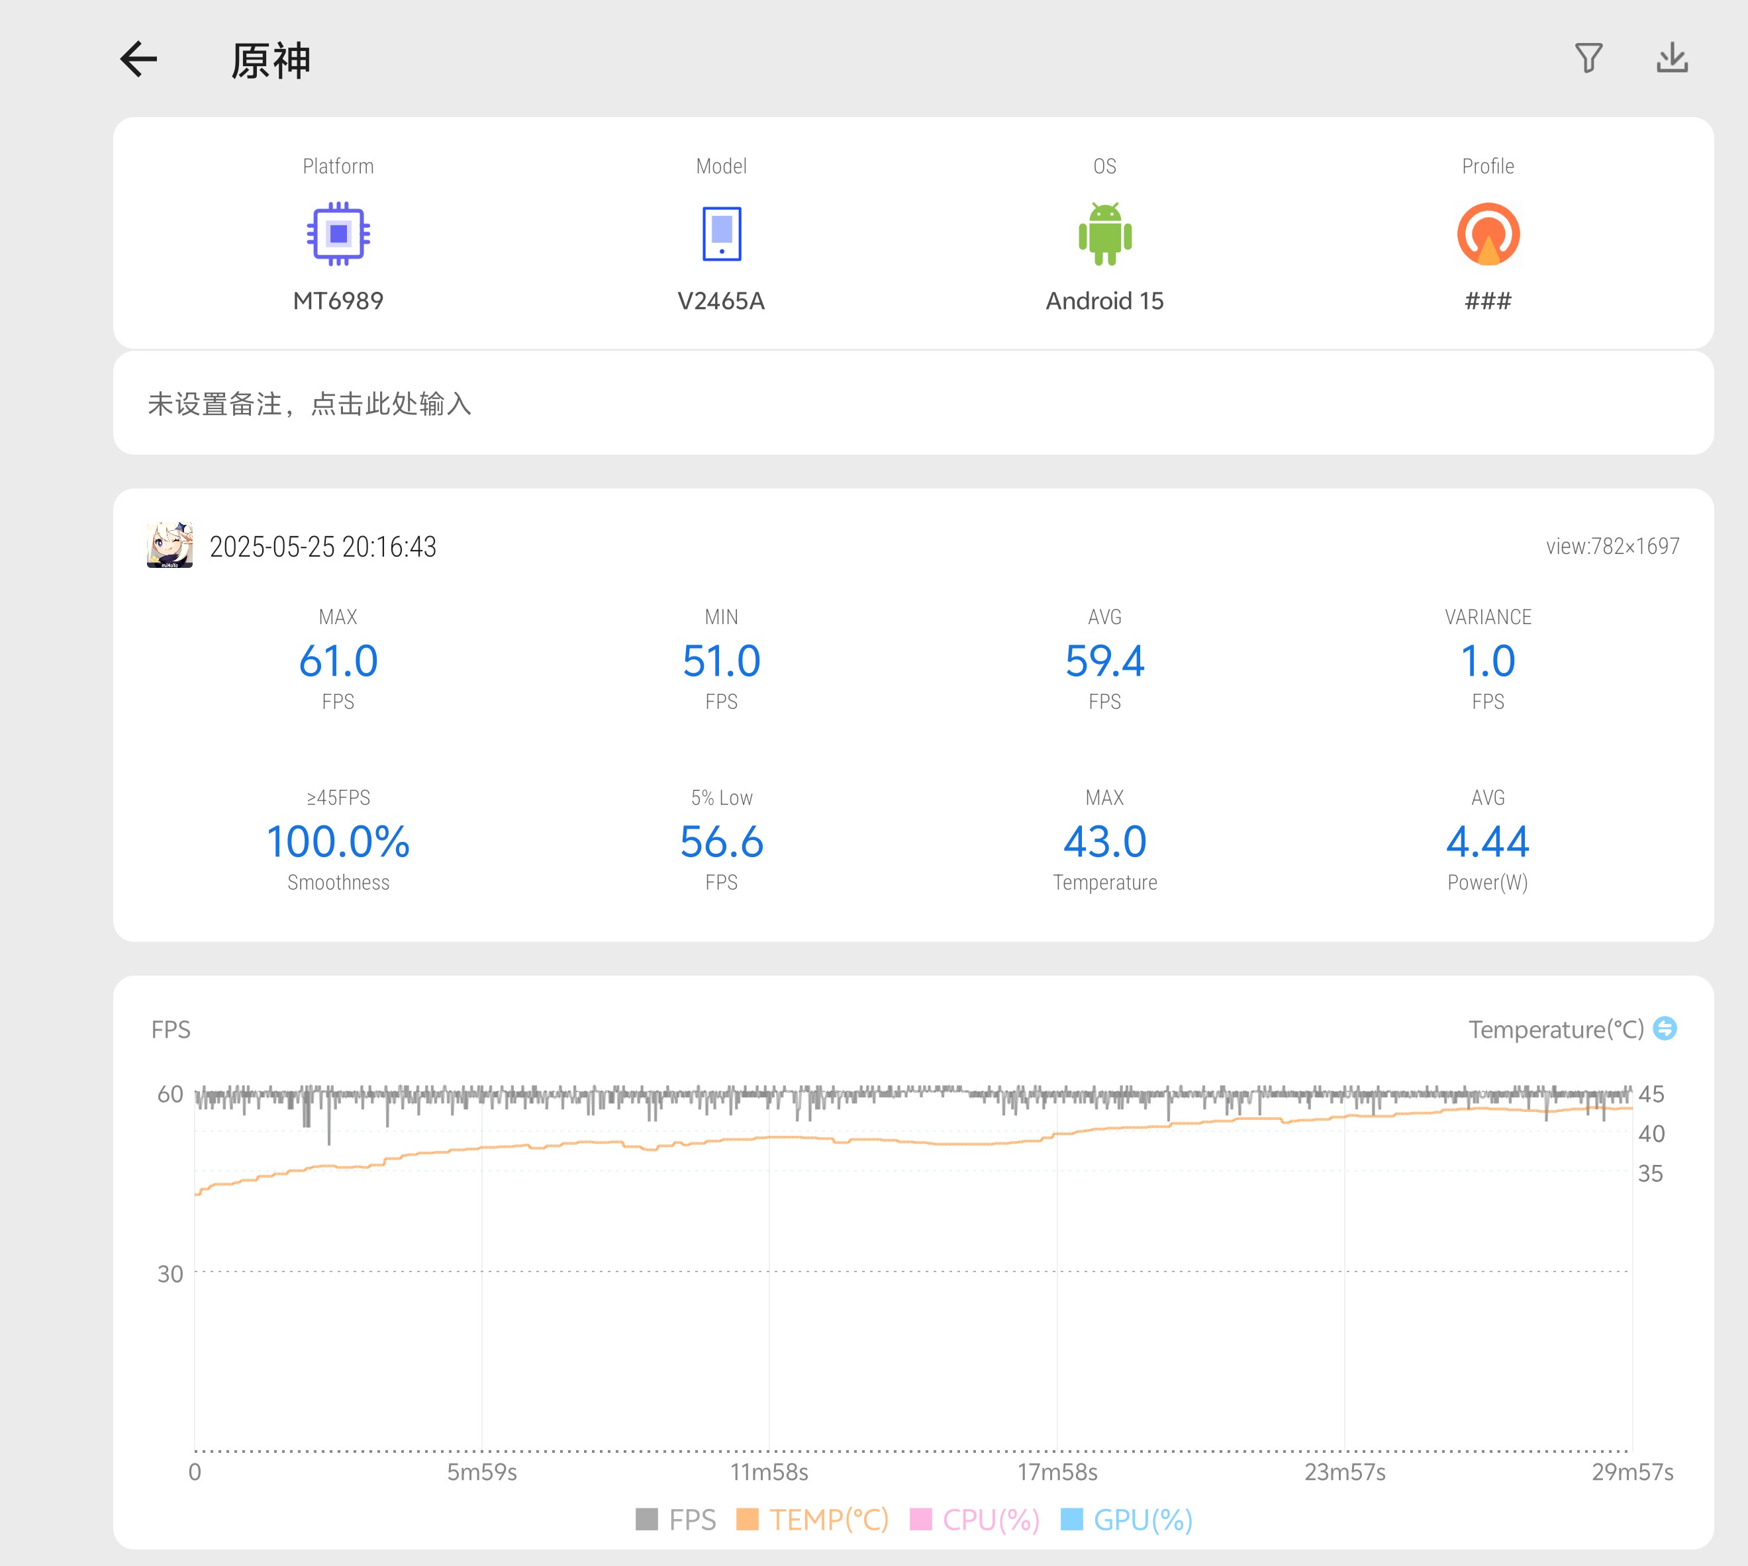The height and width of the screenshot is (1566, 1748).
Task: Click the ### profile name
Action: pyautogui.click(x=1488, y=301)
